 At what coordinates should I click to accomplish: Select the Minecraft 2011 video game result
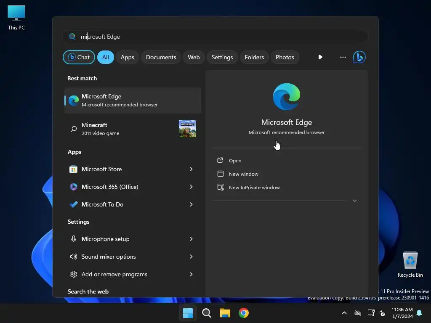click(133, 129)
